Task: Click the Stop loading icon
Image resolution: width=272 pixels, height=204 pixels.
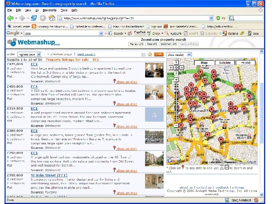Action: click(43, 18)
